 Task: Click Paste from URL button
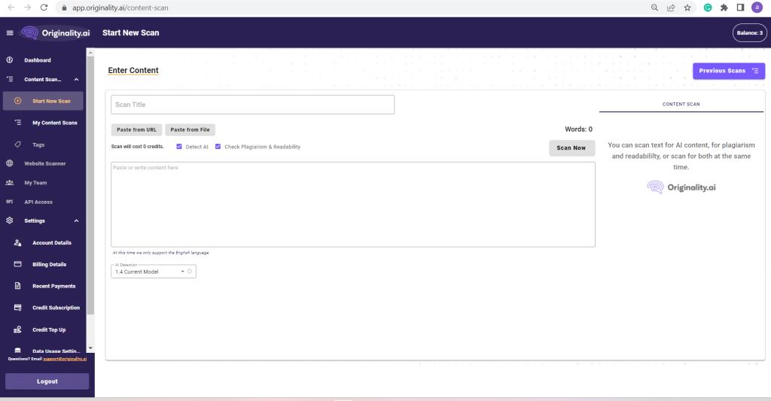click(137, 129)
